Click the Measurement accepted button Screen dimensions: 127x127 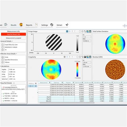click(13, 38)
